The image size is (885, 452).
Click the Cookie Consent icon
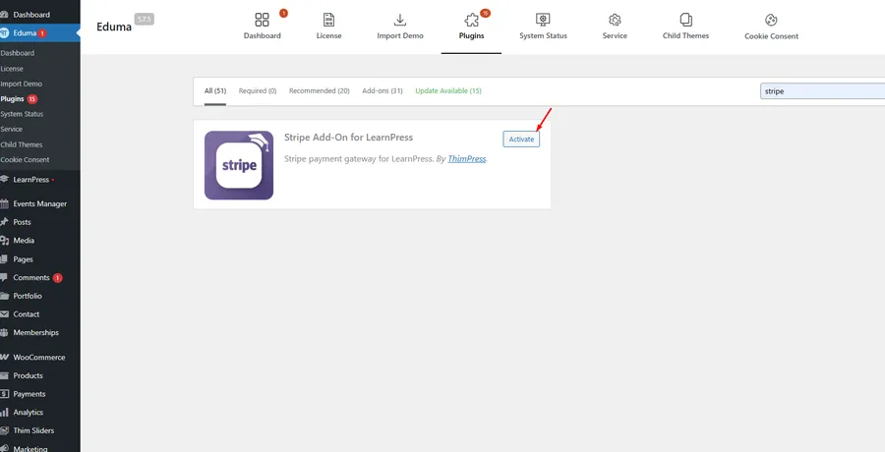pos(771,20)
